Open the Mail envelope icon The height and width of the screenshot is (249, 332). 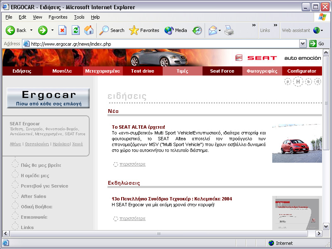pyautogui.click(x=213, y=30)
